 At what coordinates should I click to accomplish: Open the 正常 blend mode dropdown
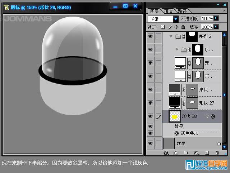click(176, 19)
